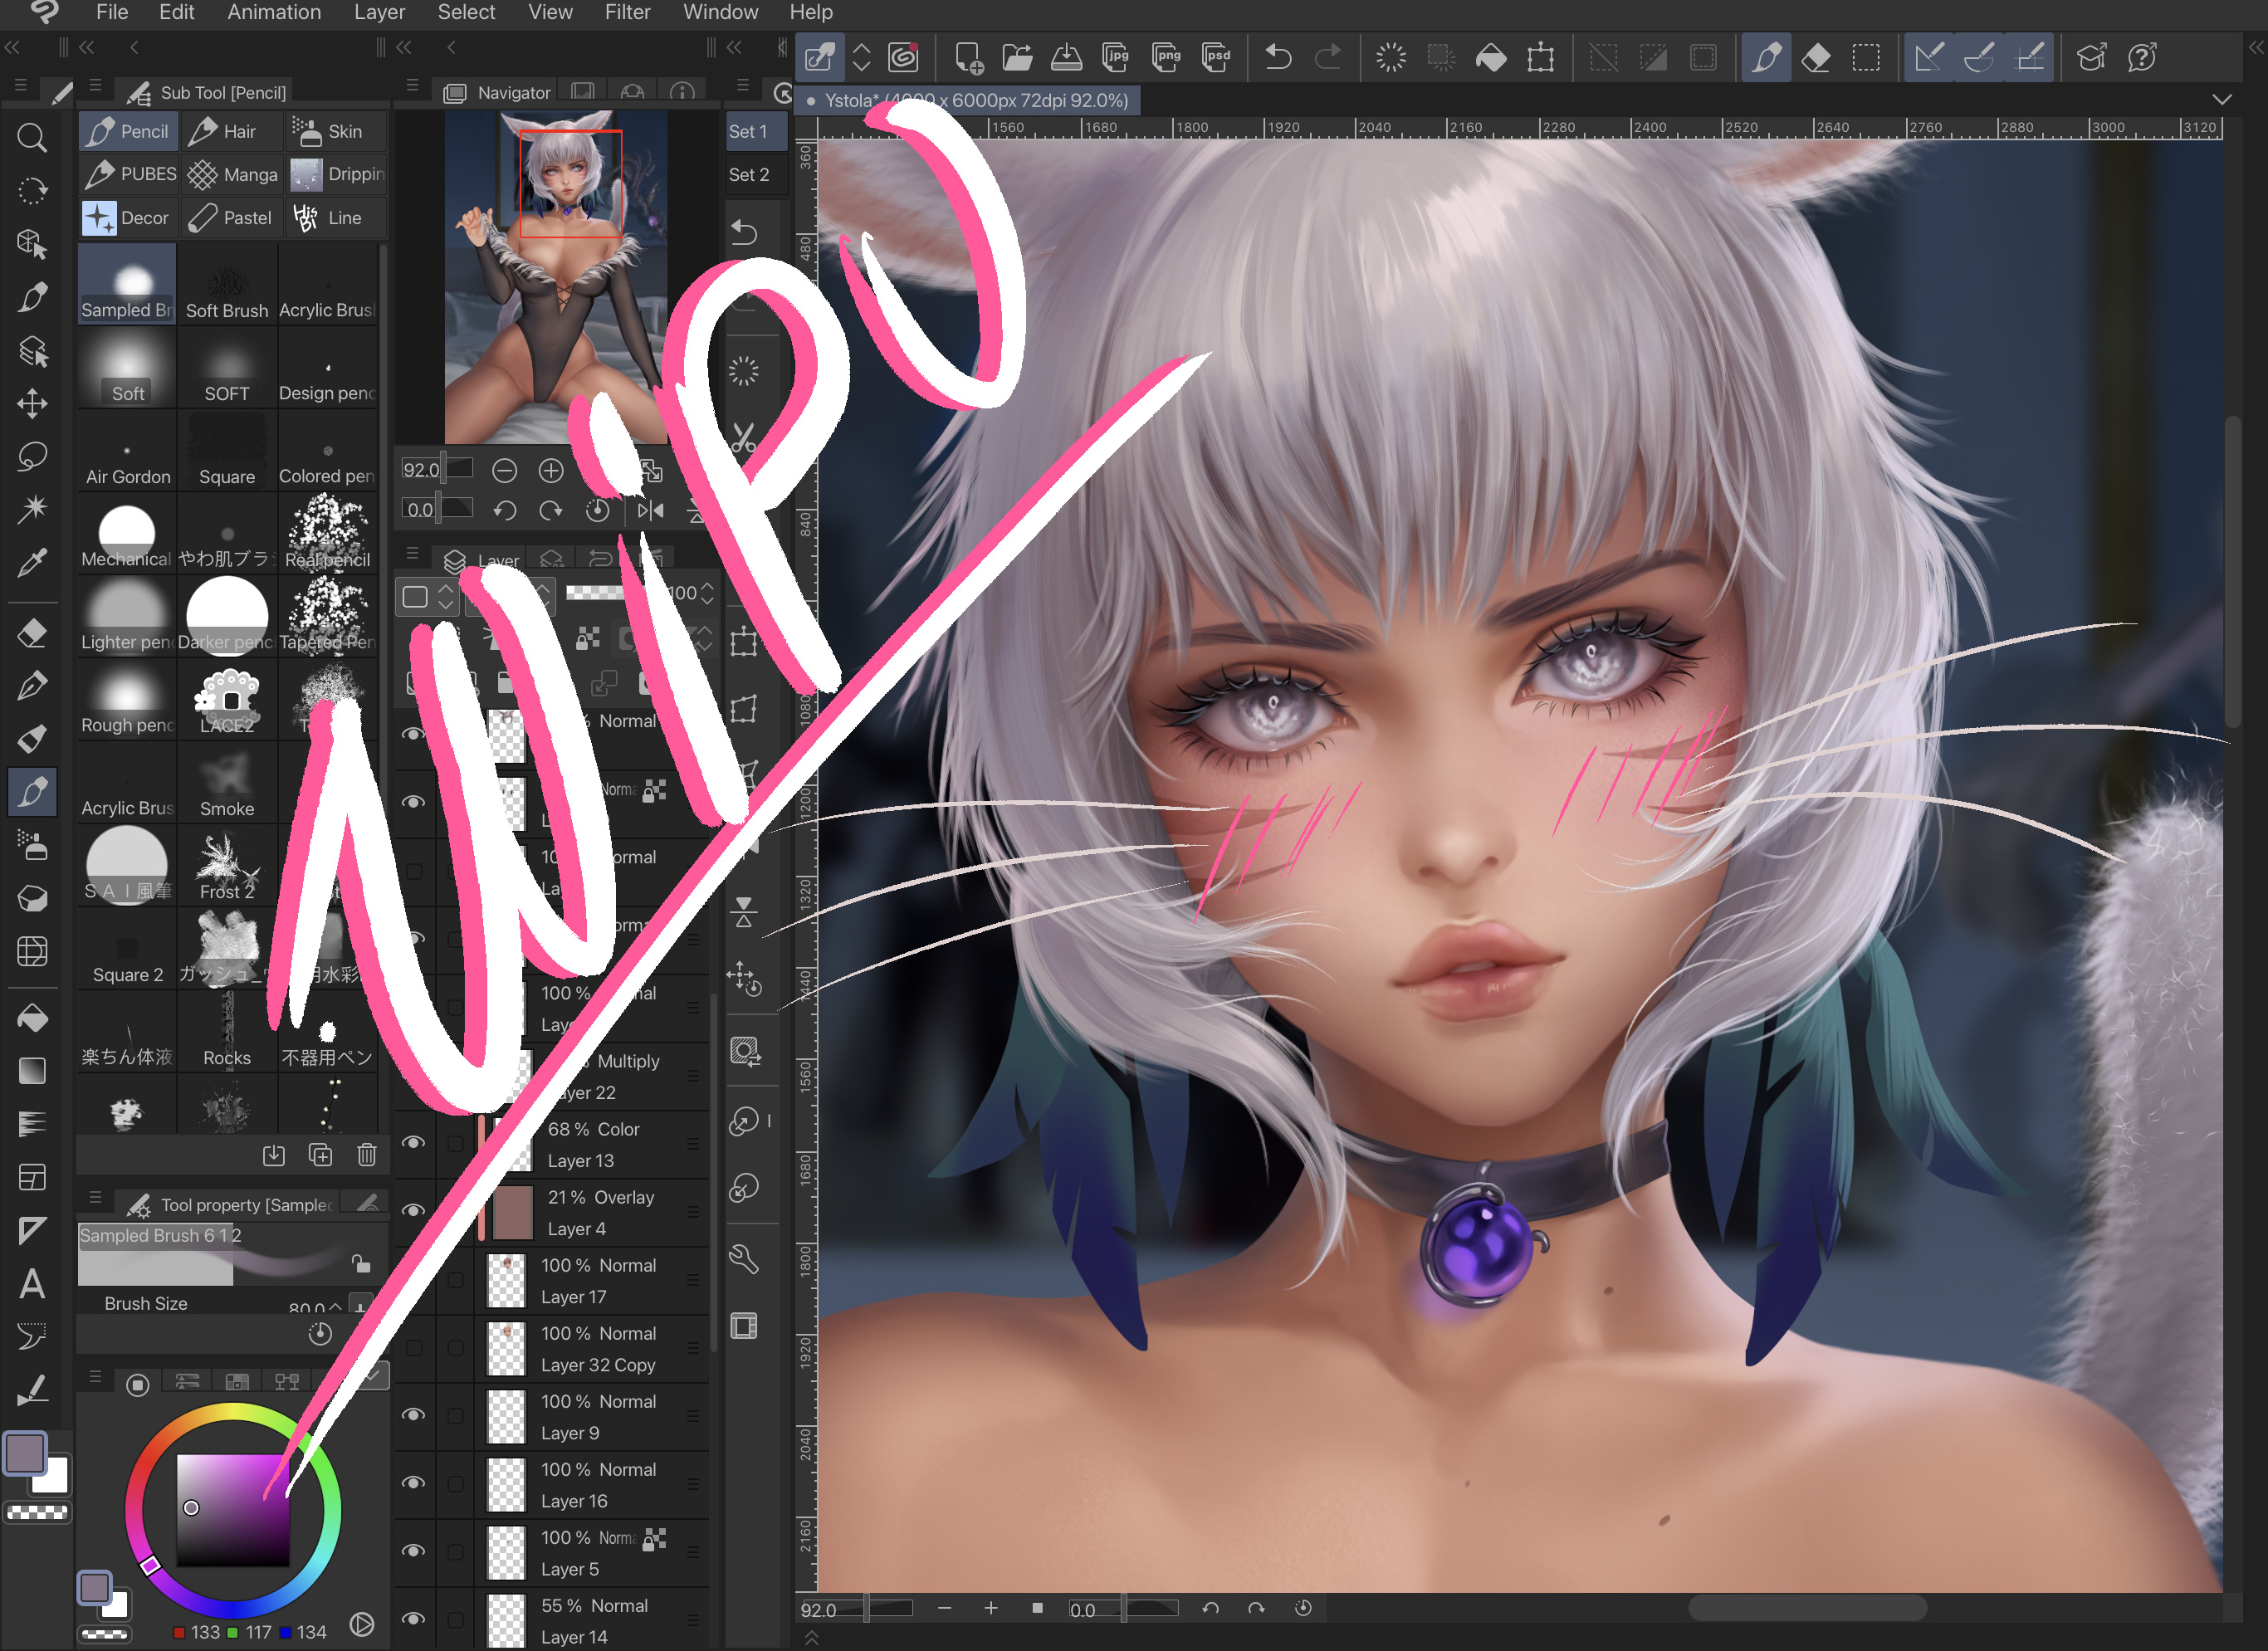Open CLIP STUDIO launcher icon
Screen dimensions: 2268x1651
click(904, 57)
